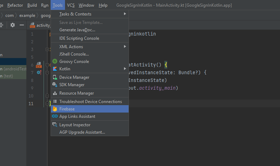The width and height of the screenshot is (280, 166).
Task: Click the Troubleshoot Device Connections list icon
Action: (55, 101)
